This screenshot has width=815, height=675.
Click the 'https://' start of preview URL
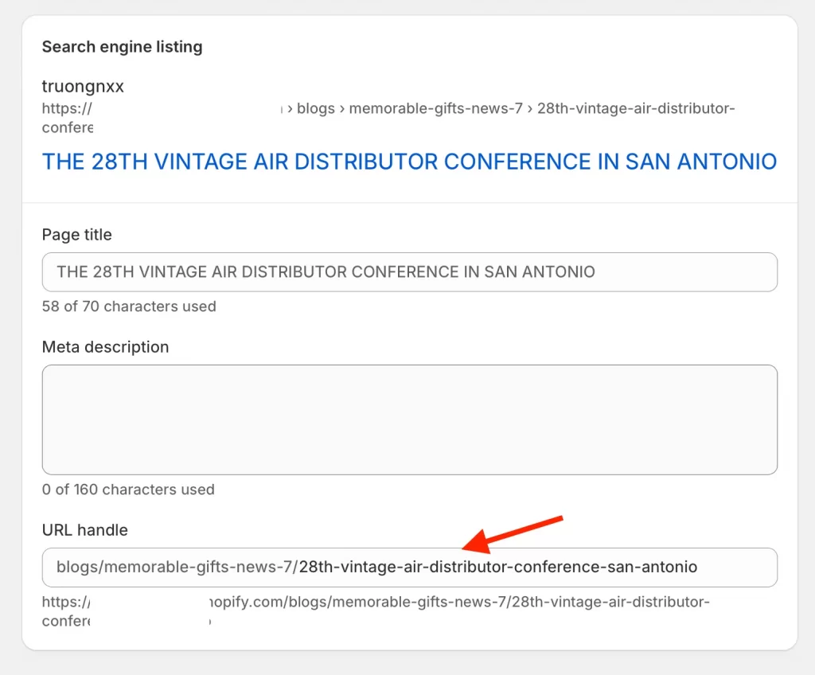pyautogui.click(x=67, y=108)
